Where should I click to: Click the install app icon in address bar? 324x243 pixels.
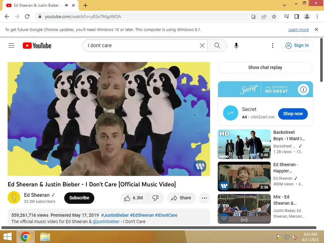253,16
